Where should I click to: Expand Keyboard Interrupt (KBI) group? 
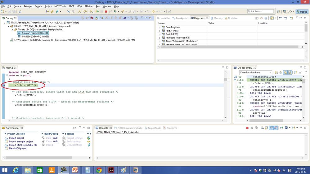(x=160, y=38)
